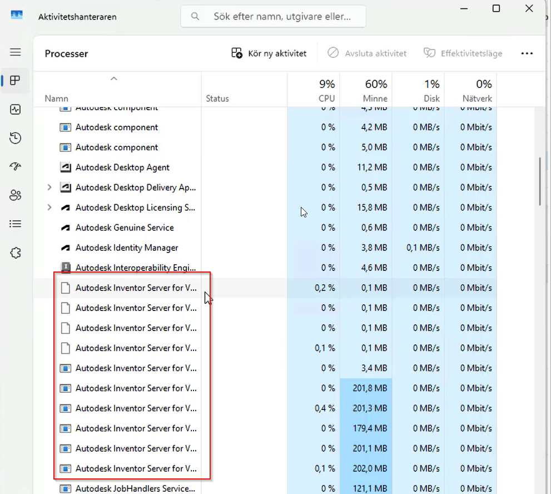Click the 0,1 MB/s disk value
Image resolution: width=551 pixels, height=494 pixels.
[x=423, y=248]
